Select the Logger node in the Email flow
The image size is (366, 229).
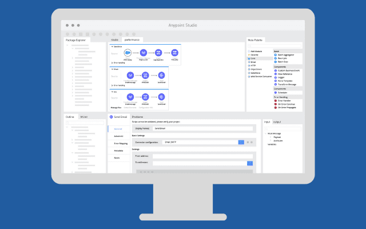click(x=145, y=75)
